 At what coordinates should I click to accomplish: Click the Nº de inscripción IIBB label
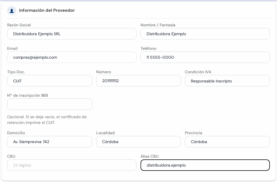(x=27, y=95)
